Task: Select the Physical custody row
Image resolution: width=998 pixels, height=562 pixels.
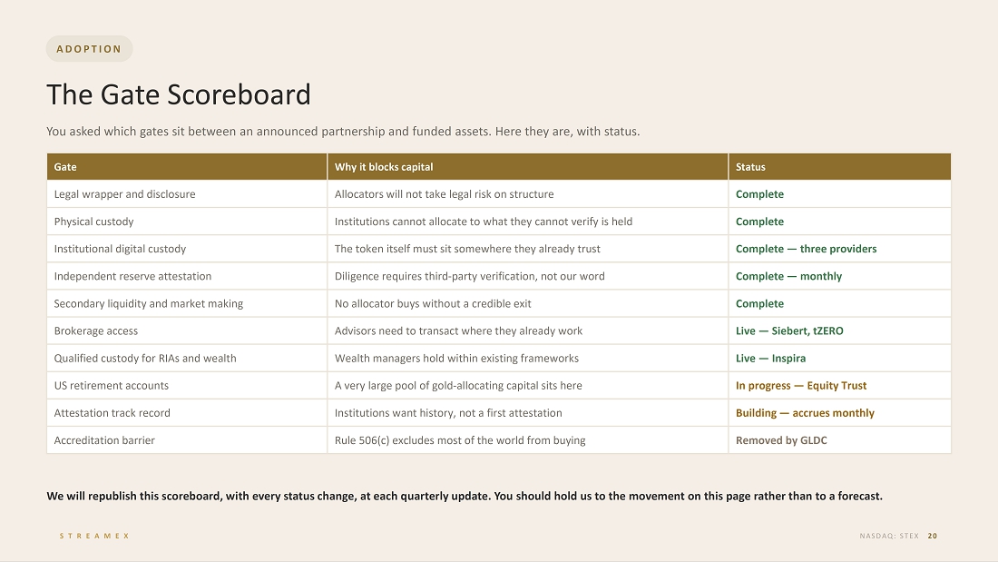Action: 499,222
